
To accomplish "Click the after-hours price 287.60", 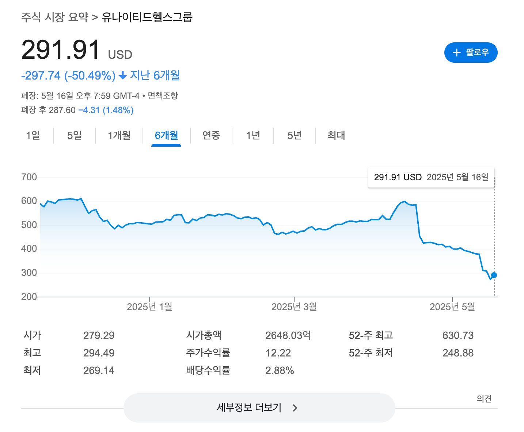I will click(62, 110).
